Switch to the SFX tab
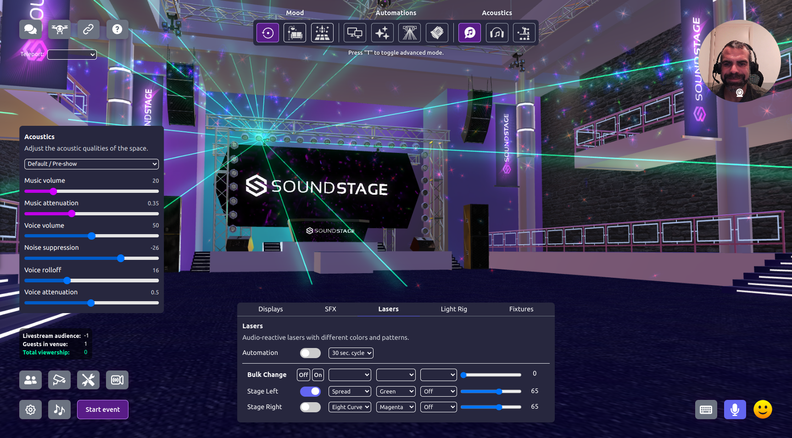 (330, 309)
